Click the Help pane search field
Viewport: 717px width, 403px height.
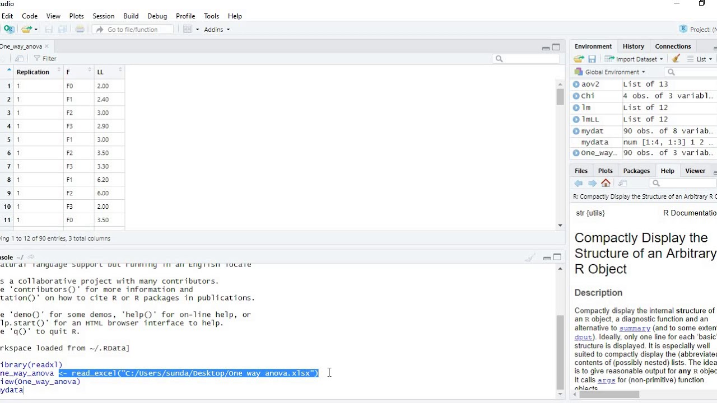pos(683,184)
